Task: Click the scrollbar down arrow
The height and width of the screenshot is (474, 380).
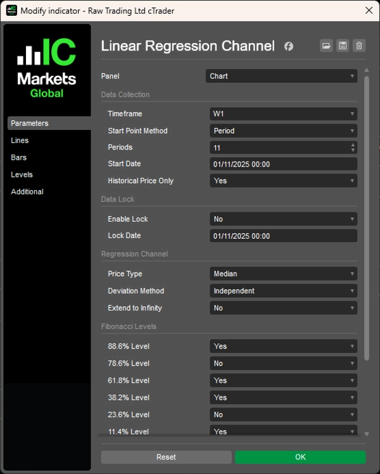Action: point(366,434)
